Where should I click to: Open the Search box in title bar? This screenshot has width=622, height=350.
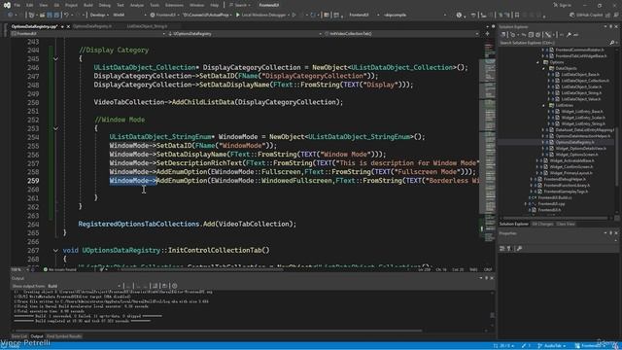pos(240,5)
